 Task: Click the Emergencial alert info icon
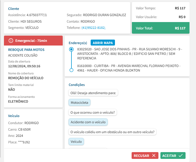[11, 41]
